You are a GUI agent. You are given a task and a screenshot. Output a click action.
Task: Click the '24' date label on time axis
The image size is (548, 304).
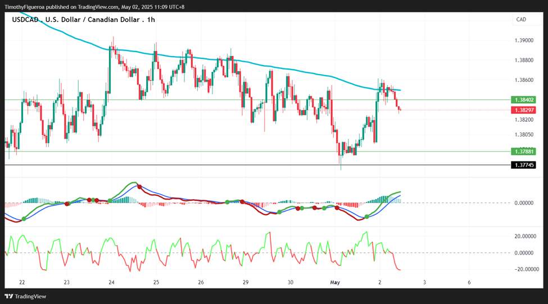(111, 282)
